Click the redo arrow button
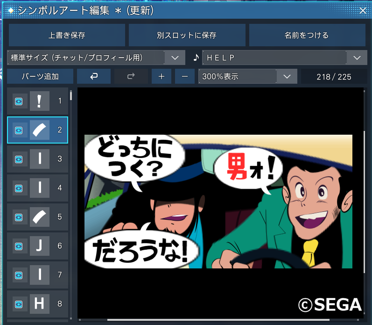This screenshot has width=372, height=325. [x=131, y=76]
